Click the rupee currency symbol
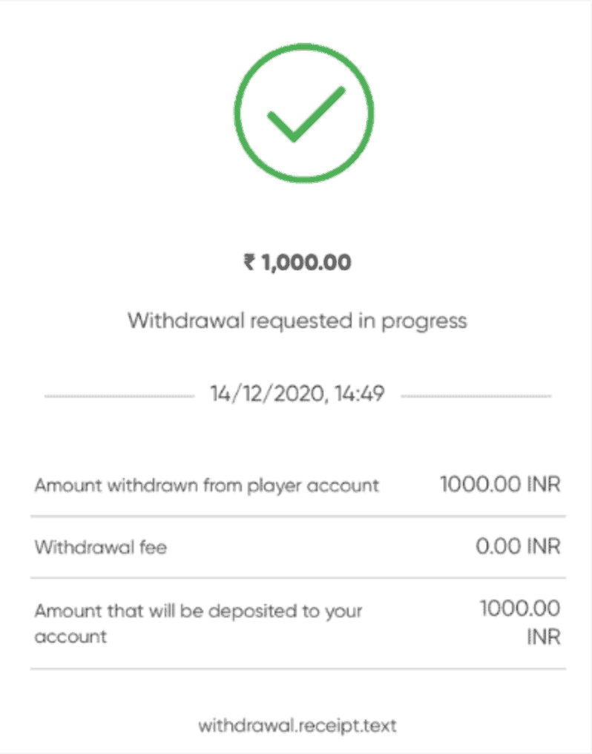Viewport: 592px width, 754px height. (249, 262)
